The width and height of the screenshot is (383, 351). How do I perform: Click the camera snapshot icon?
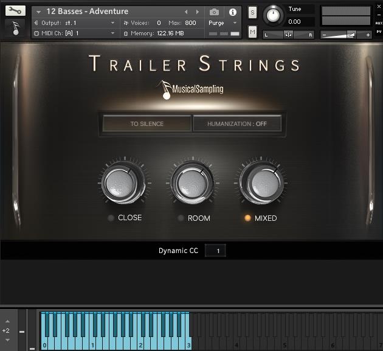point(214,12)
